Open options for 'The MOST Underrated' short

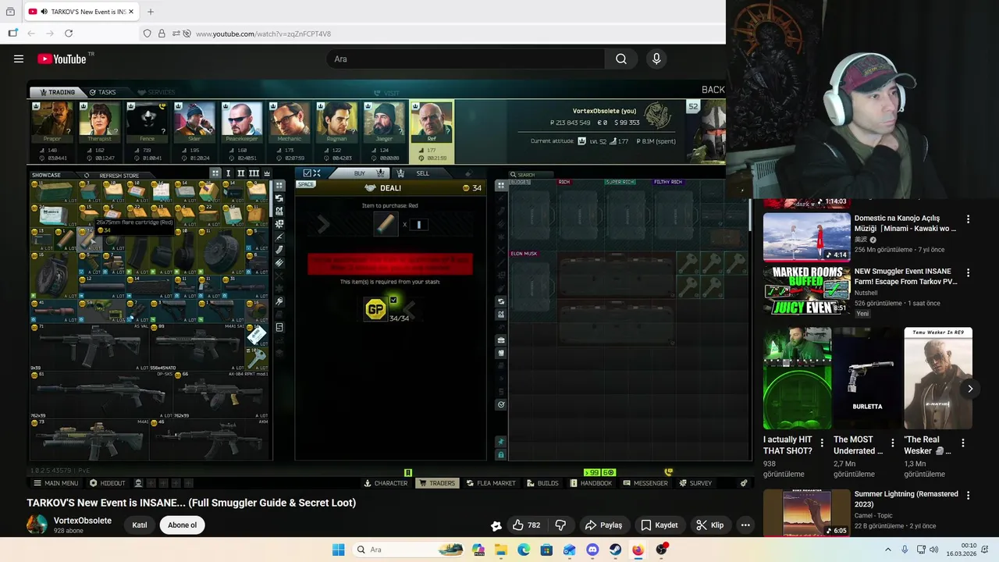coord(892,443)
